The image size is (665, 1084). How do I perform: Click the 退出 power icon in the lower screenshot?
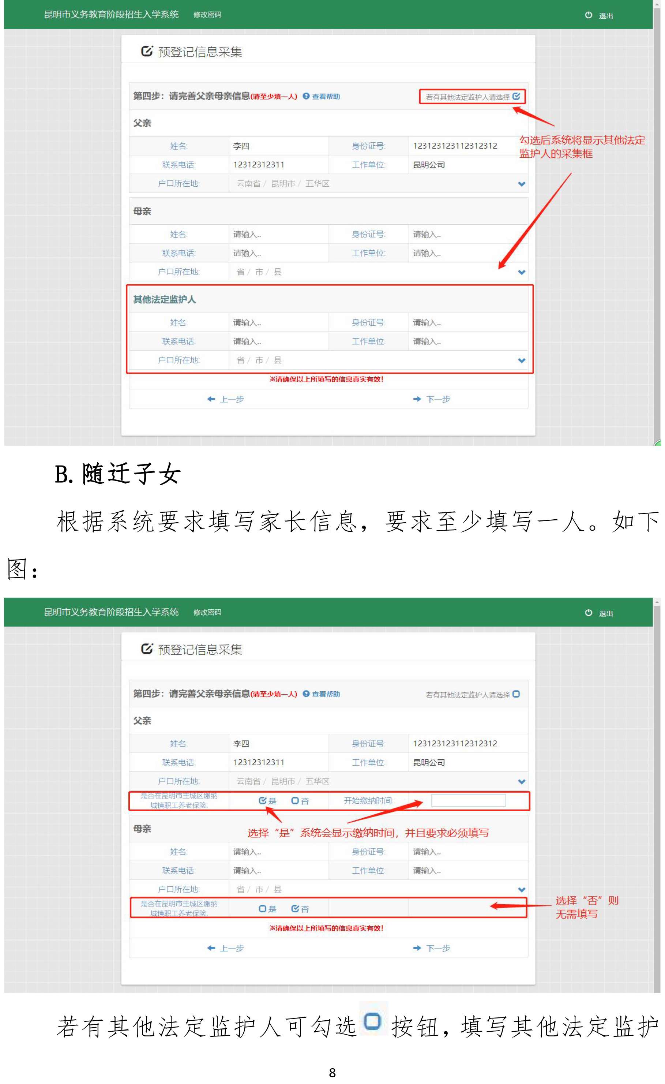coord(588,612)
